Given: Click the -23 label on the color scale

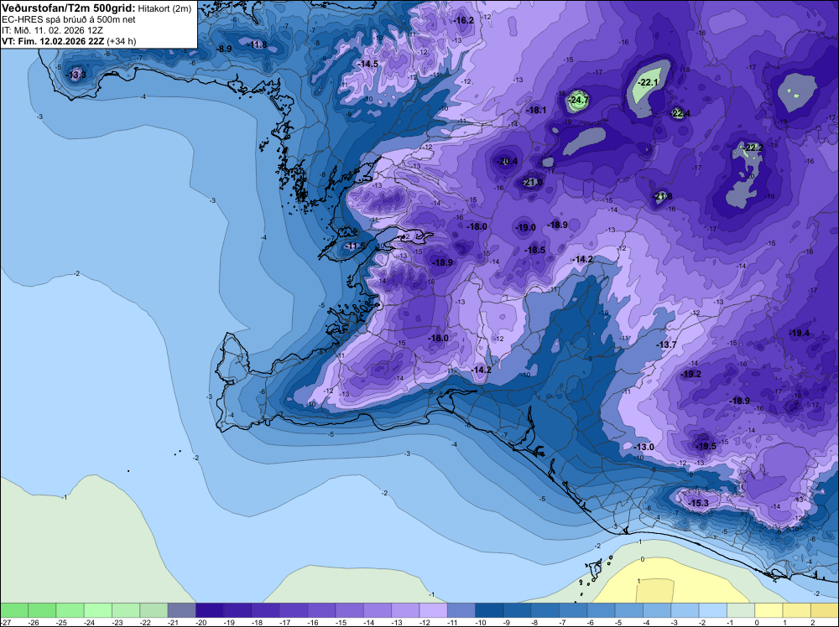Looking at the screenshot, I should click(x=117, y=622).
